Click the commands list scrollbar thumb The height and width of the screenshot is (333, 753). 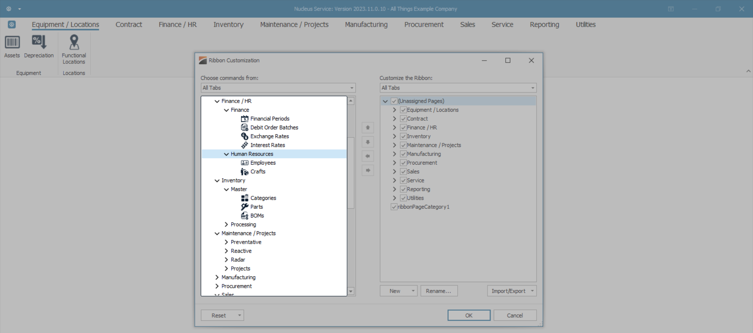coord(351,173)
